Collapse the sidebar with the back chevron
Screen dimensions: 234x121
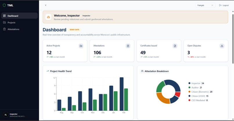tap(46, 5)
